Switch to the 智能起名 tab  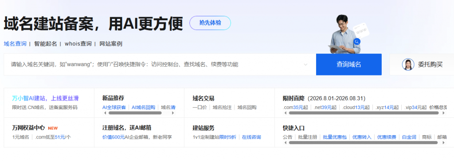46,44
